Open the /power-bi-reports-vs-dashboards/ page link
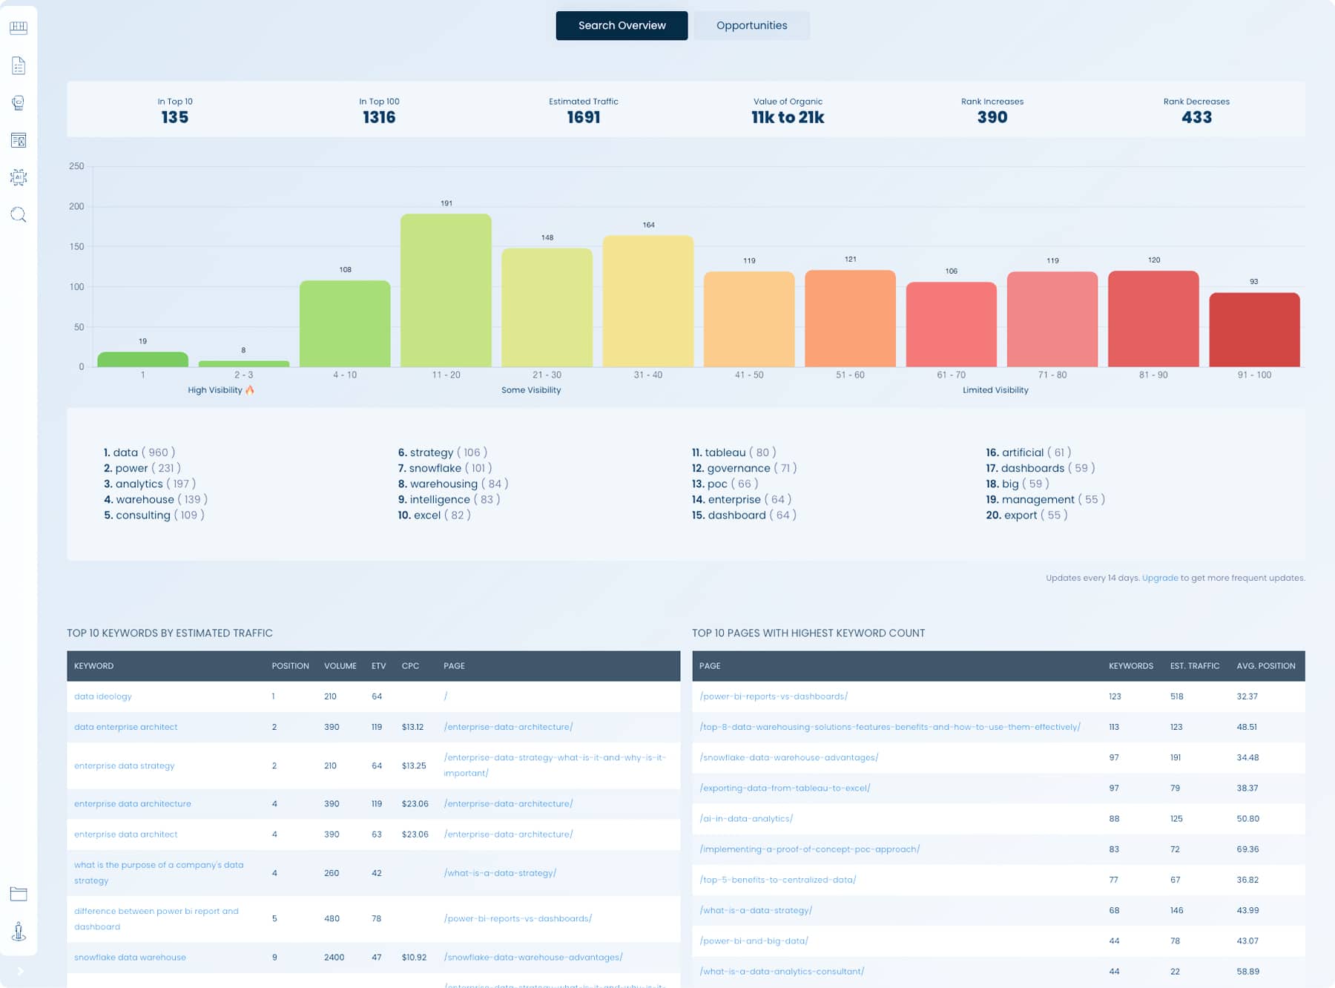The image size is (1335, 988). pyautogui.click(x=774, y=696)
